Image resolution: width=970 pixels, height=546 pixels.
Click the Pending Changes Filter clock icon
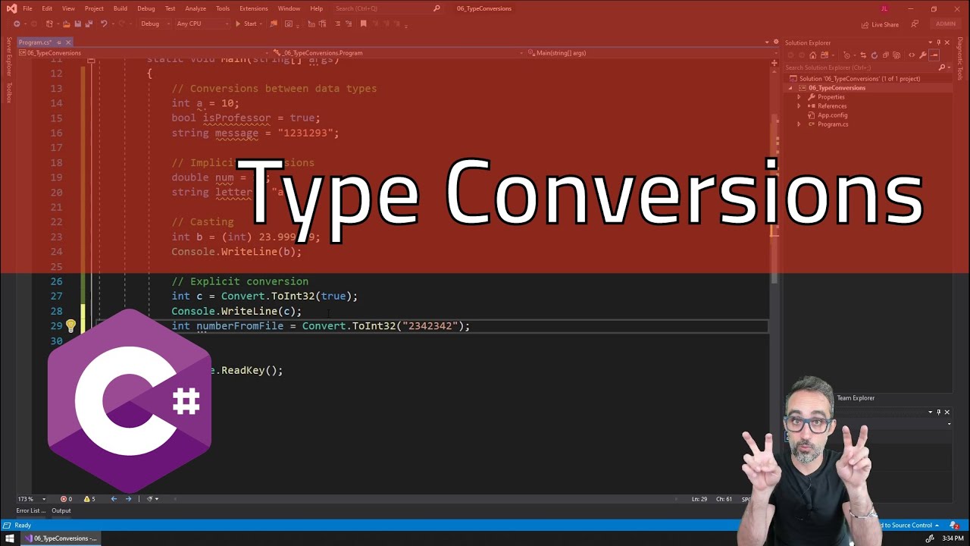pyautogui.click(x=847, y=55)
